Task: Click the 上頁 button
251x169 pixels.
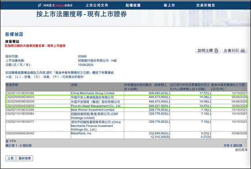Action: click(x=10, y=158)
